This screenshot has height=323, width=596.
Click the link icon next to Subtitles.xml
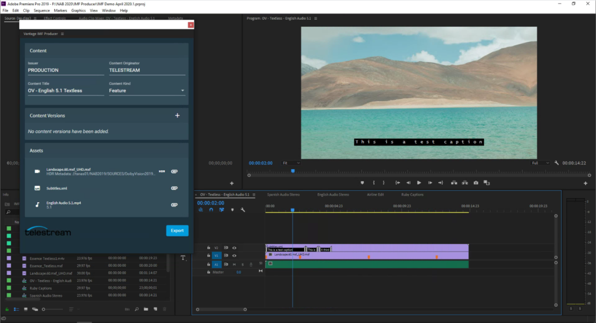click(x=173, y=188)
